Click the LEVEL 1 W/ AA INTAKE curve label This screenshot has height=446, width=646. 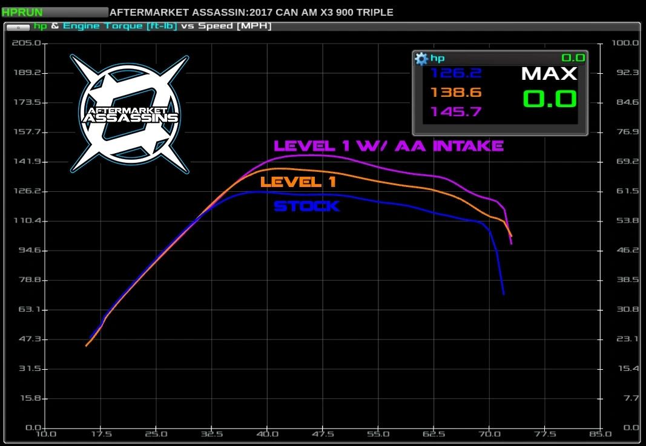pyautogui.click(x=389, y=146)
